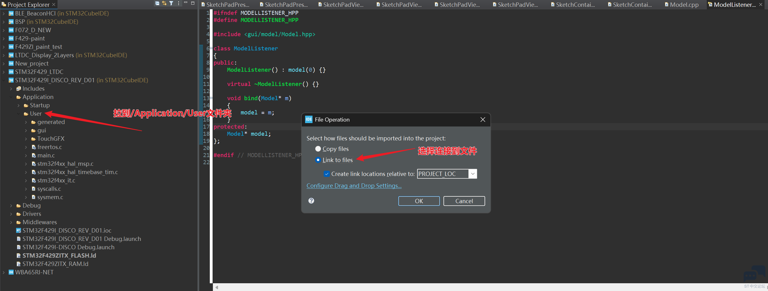
Task: Open the PROJECT_LOC dropdown
Action: [472, 174]
